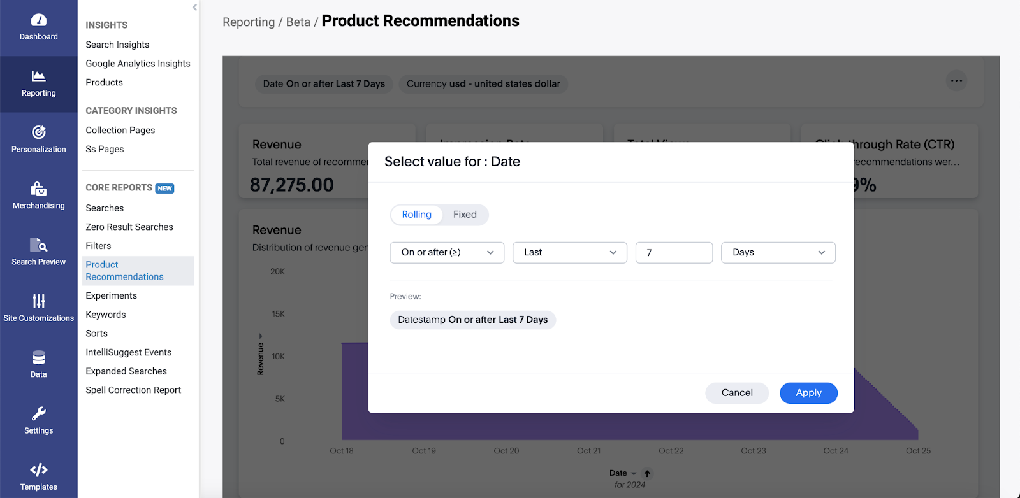This screenshot has height=498, width=1020.
Task: Click the NEW badge beside Core Reports
Action: pos(164,189)
